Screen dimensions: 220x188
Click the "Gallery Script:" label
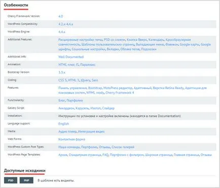[x=16, y=108]
